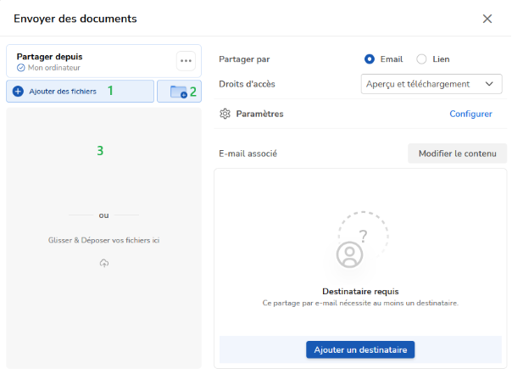This screenshot has width=512, height=374.
Task: Click the E-mail associé label
Action: pyautogui.click(x=248, y=154)
